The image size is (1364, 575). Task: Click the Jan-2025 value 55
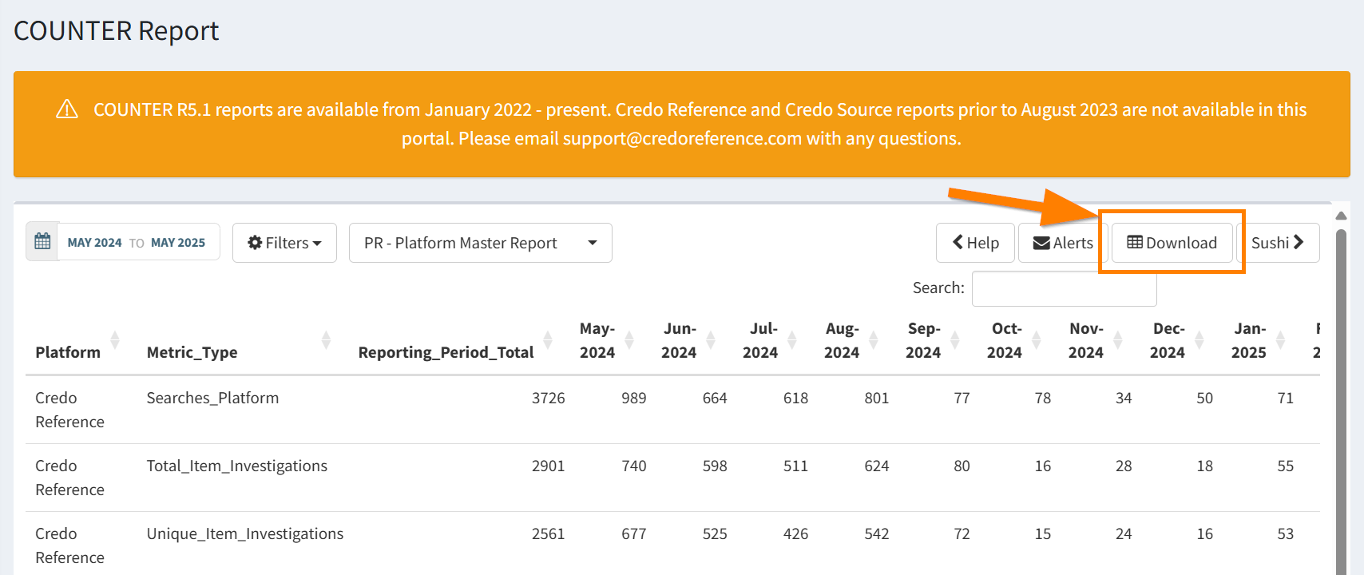1286,466
